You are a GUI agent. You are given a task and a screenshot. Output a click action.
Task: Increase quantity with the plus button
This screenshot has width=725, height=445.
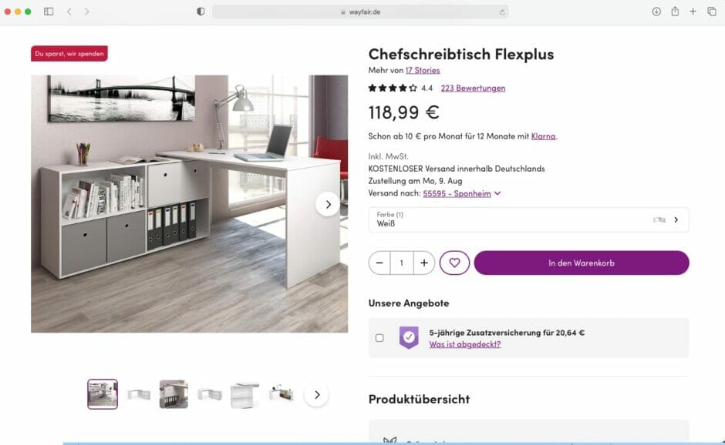(424, 263)
